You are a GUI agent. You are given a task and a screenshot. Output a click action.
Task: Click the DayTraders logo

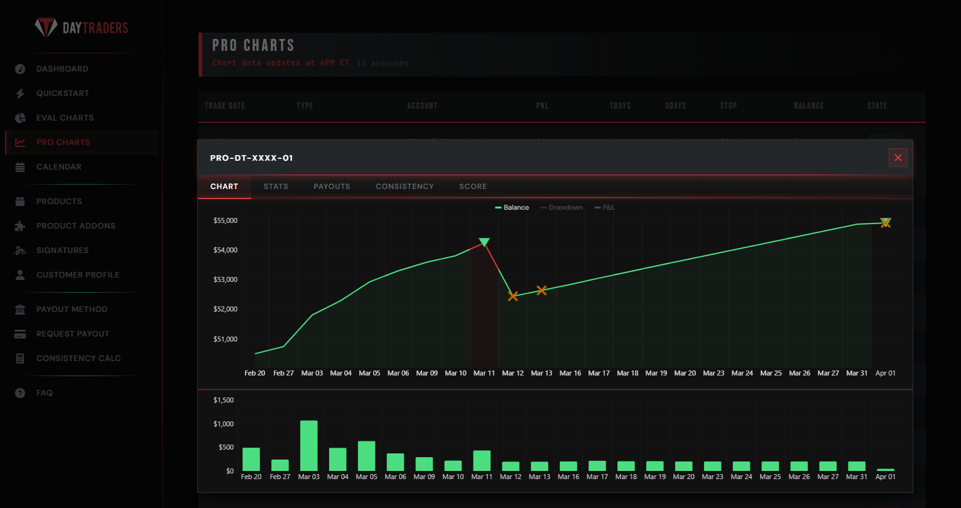(x=81, y=28)
